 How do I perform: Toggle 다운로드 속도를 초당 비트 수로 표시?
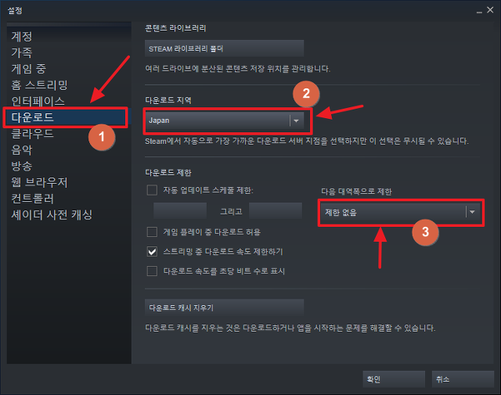(x=152, y=271)
